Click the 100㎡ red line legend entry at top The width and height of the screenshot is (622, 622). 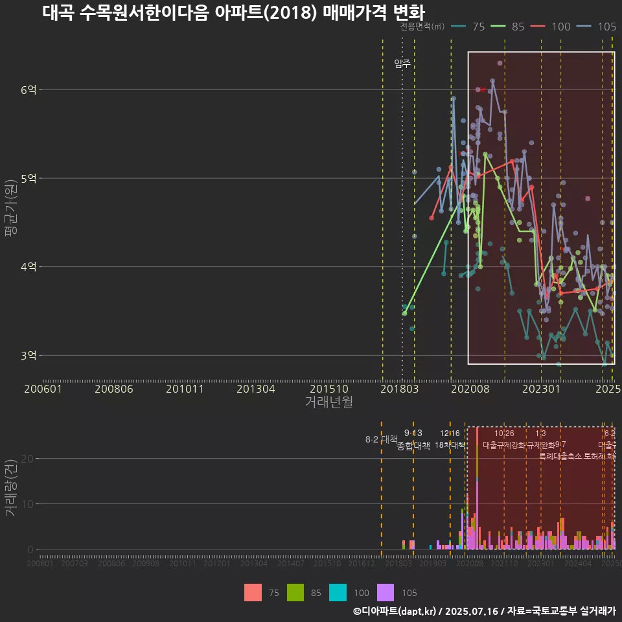pos(551,27)
